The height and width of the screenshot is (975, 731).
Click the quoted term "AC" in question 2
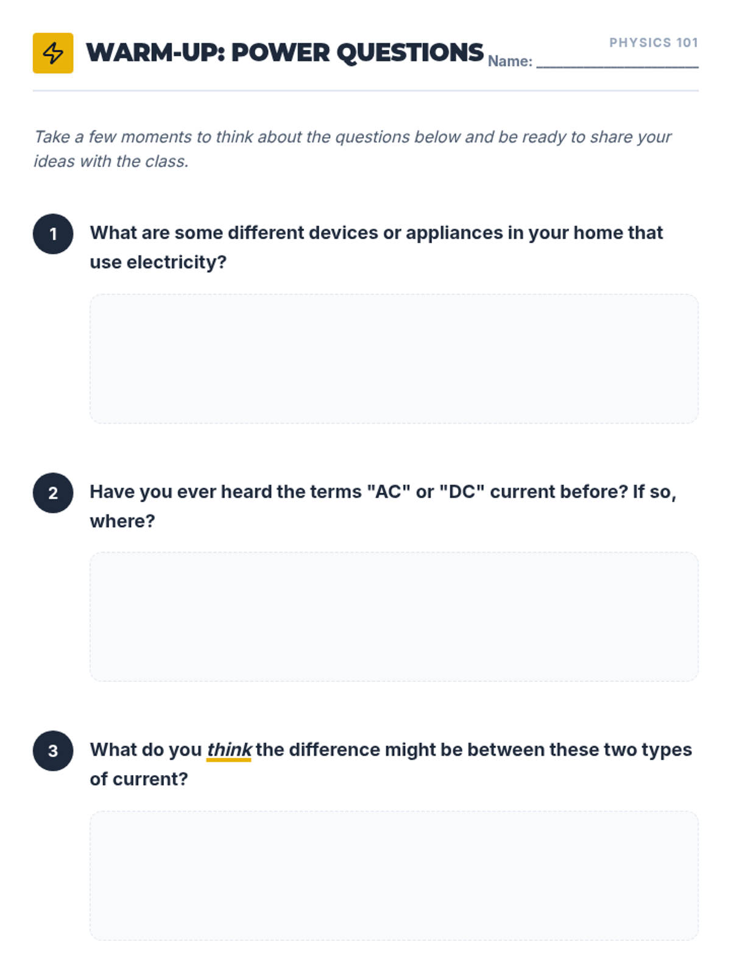click(389, 492)
